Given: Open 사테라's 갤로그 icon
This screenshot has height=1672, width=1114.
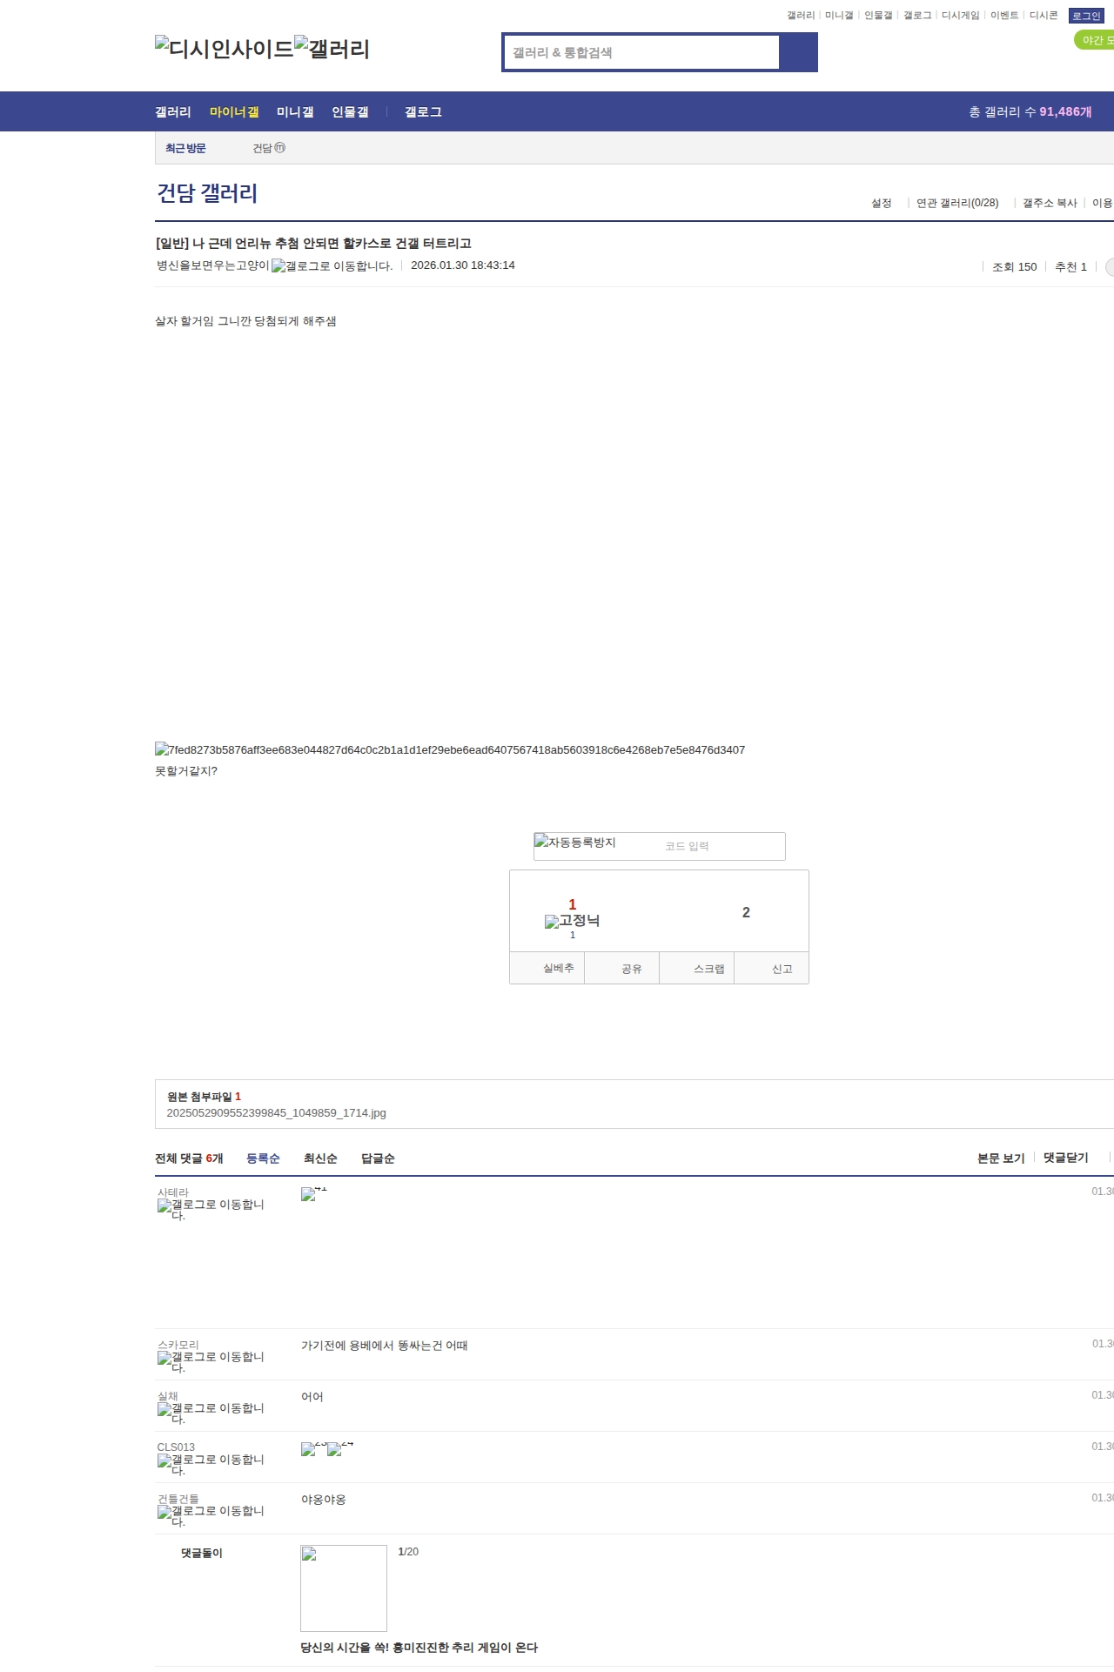Looking at the screenshot, I should coord(211,1210).
